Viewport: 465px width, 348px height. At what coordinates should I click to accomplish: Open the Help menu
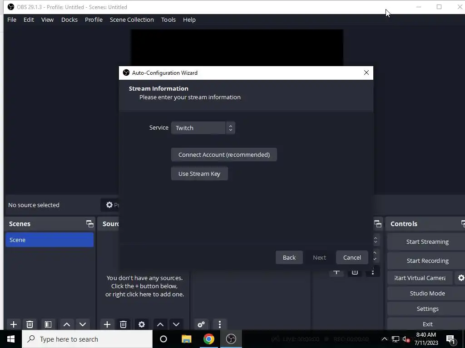(189, 20)
